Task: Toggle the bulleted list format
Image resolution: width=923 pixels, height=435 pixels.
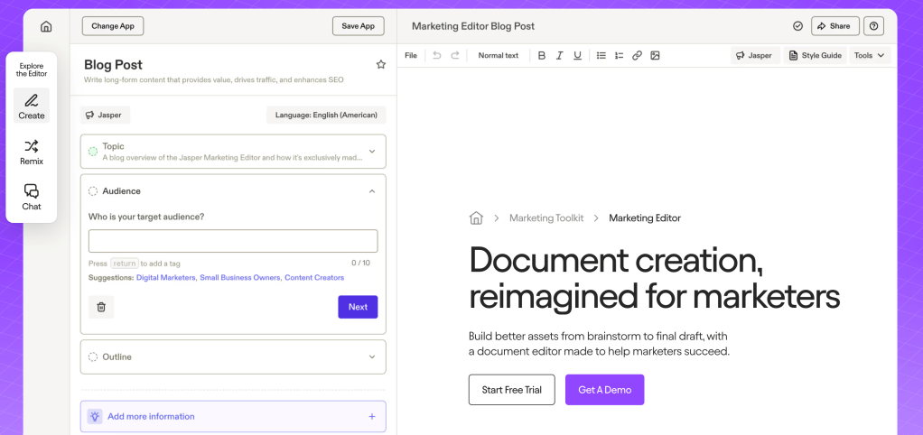Action: click(x=601, y=56)
